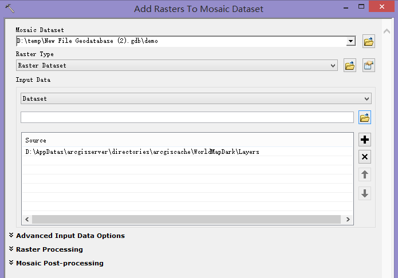This screenshot has width=398, height=278.
Task: Click into the Mosaic Dataset path field
Action: (181, 41)
